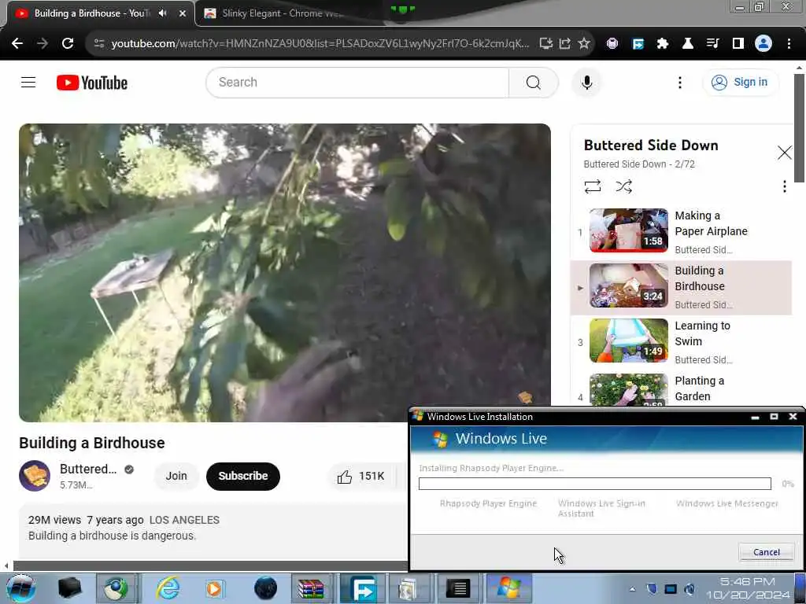Open the dark globe taskbar icon
806x604 pixels.
(266, 588)
